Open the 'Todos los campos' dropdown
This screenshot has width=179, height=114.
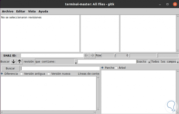point(165,62)
